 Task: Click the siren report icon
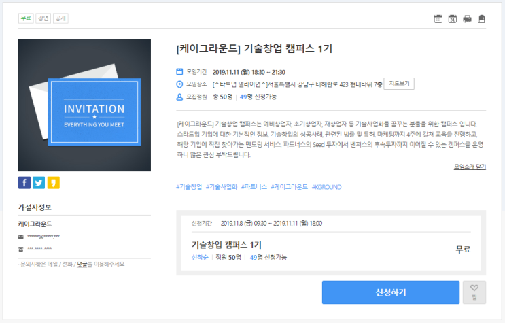tap(482, 19)
